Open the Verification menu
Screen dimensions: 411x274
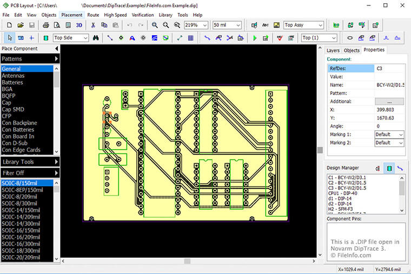(142, 15)
